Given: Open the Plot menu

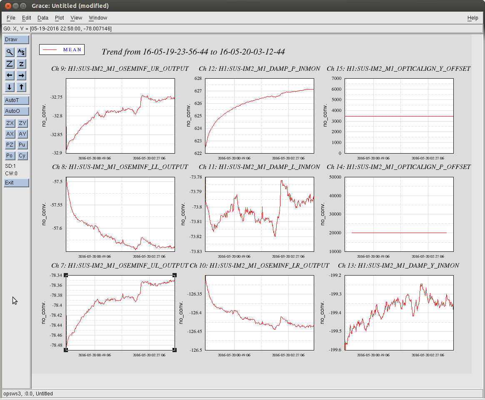Looking at the screenshot, I should pos(60,18).
